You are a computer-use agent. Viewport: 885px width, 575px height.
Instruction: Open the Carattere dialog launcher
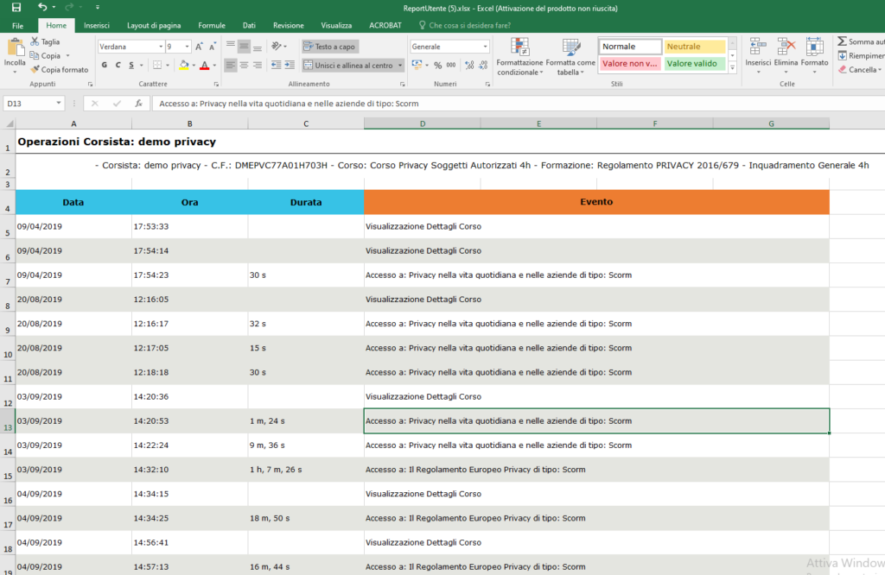point(216,84)
